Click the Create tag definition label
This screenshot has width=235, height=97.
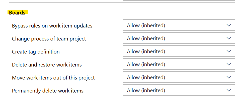[x=36, y=52]
